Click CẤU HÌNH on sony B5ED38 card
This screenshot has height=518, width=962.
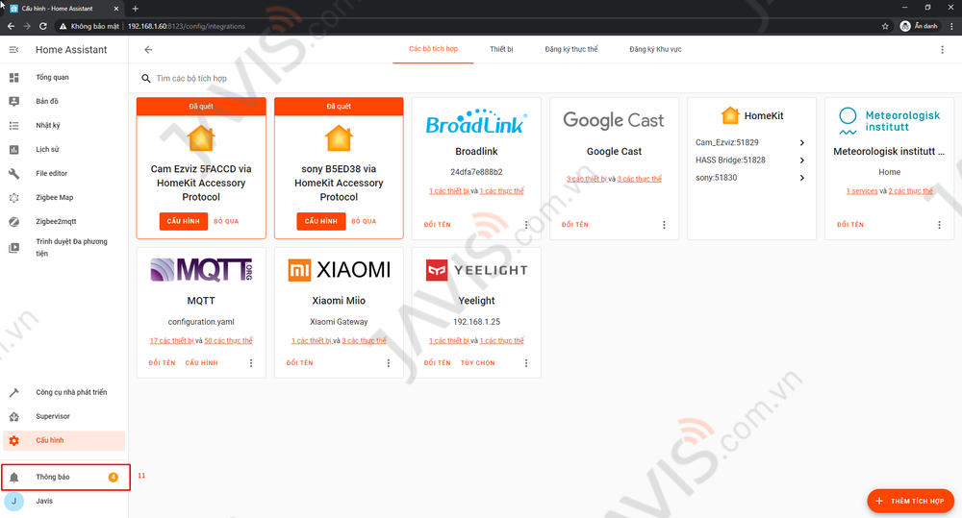tap(321, 221)
